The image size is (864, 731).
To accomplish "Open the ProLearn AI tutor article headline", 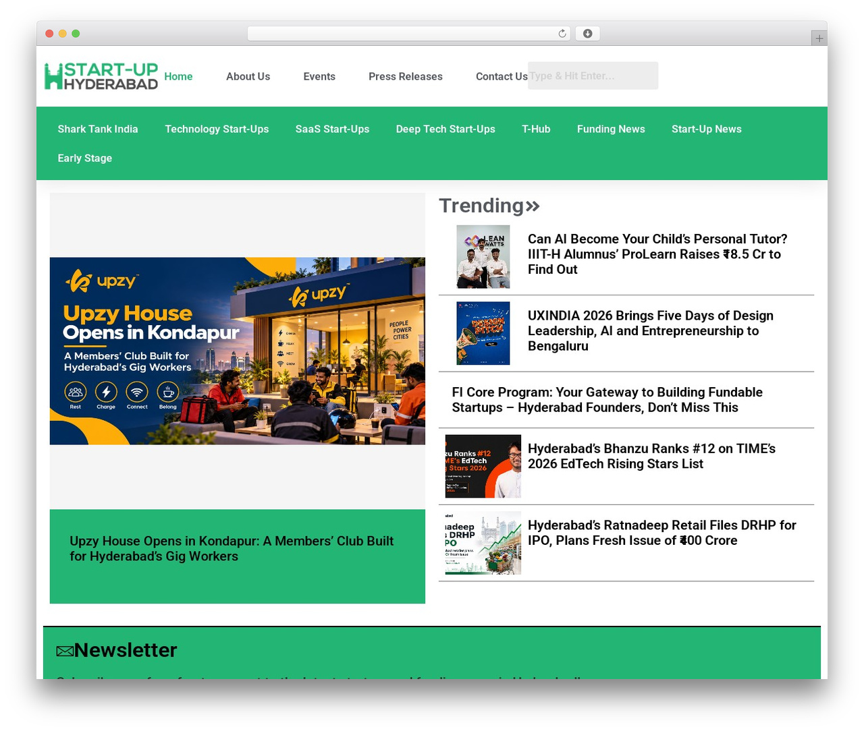I will pos(657,254).
